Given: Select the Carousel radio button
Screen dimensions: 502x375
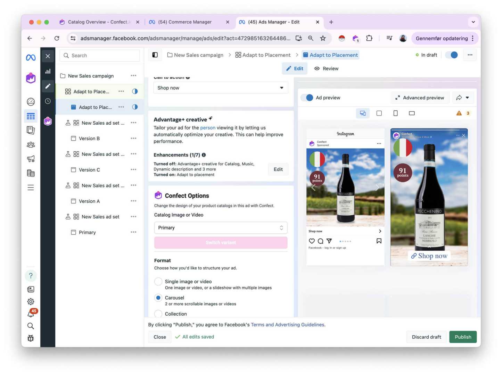Looking at the screenshot, I should 158,298.
